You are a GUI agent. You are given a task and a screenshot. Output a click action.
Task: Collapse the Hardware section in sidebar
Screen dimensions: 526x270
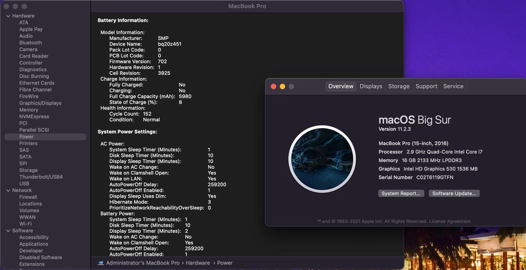click(x=8, y=16)
